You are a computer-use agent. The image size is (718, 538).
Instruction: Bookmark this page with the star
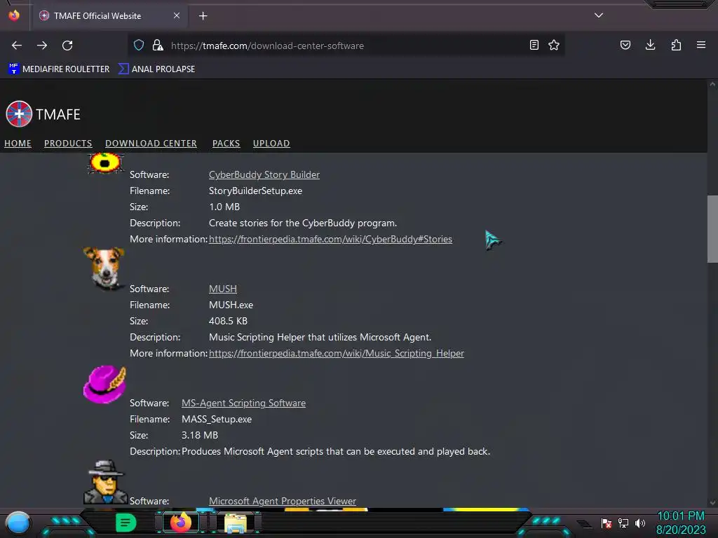554,45
